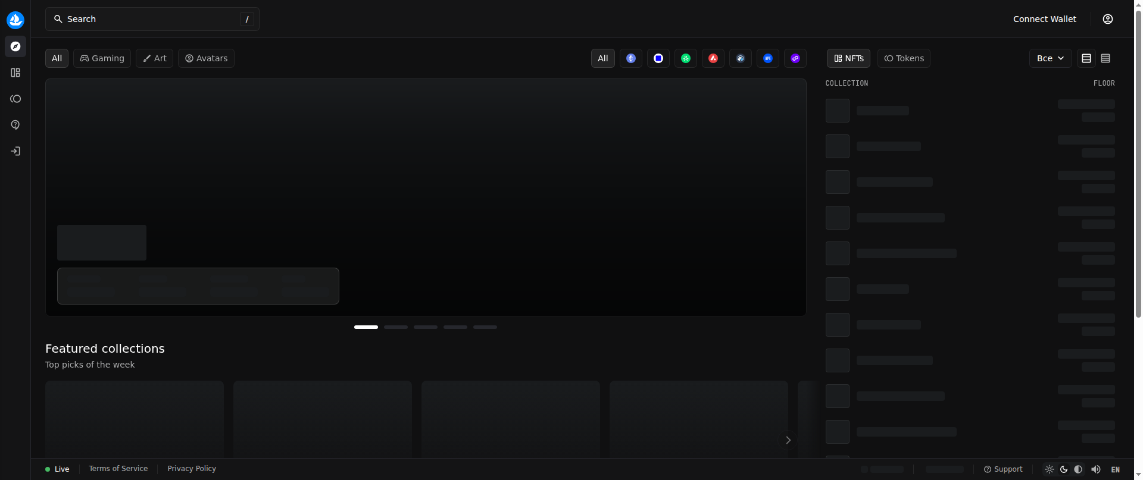Filter by Base chain blue square icon

click(x=658, y=58)
